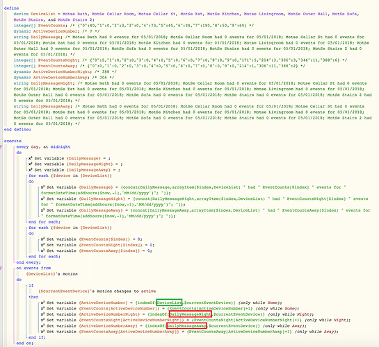Click x² icon of ActiveDeviceNumberAway indexOf statement
Image resolution: width=379 pixels, height=347 pixels.
[x=42, y=325]
